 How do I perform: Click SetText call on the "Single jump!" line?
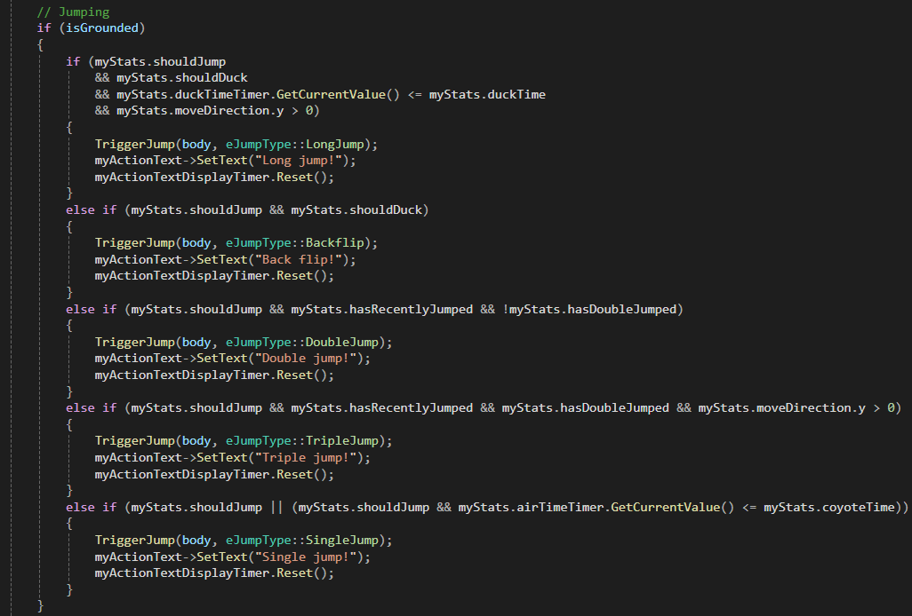tap(222, 557)
